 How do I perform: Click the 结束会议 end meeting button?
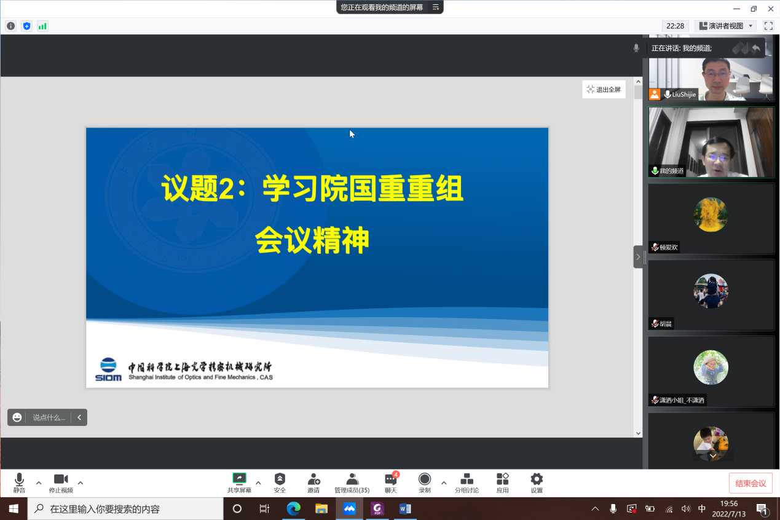[750, 483]
